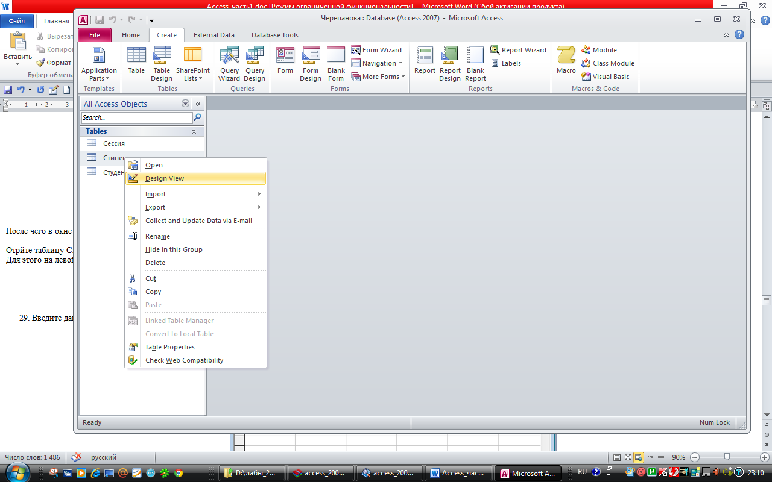Customize Access quick access toolbar dropdown
This screenshot has height=482, width=772.
click(x=151, y=20)
